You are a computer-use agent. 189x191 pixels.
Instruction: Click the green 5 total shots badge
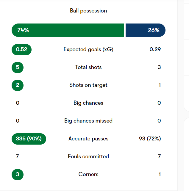pyautogui.click(x=18, y=68)
